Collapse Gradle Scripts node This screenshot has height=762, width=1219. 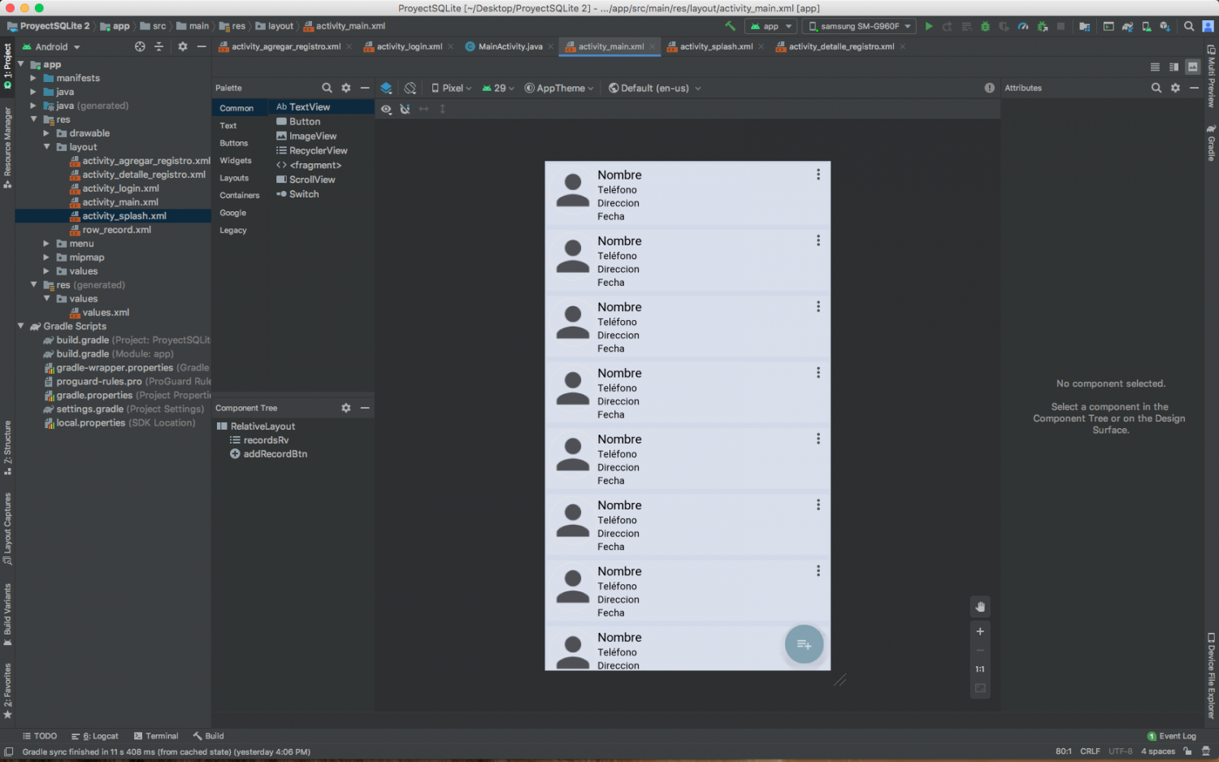(20, 326)
